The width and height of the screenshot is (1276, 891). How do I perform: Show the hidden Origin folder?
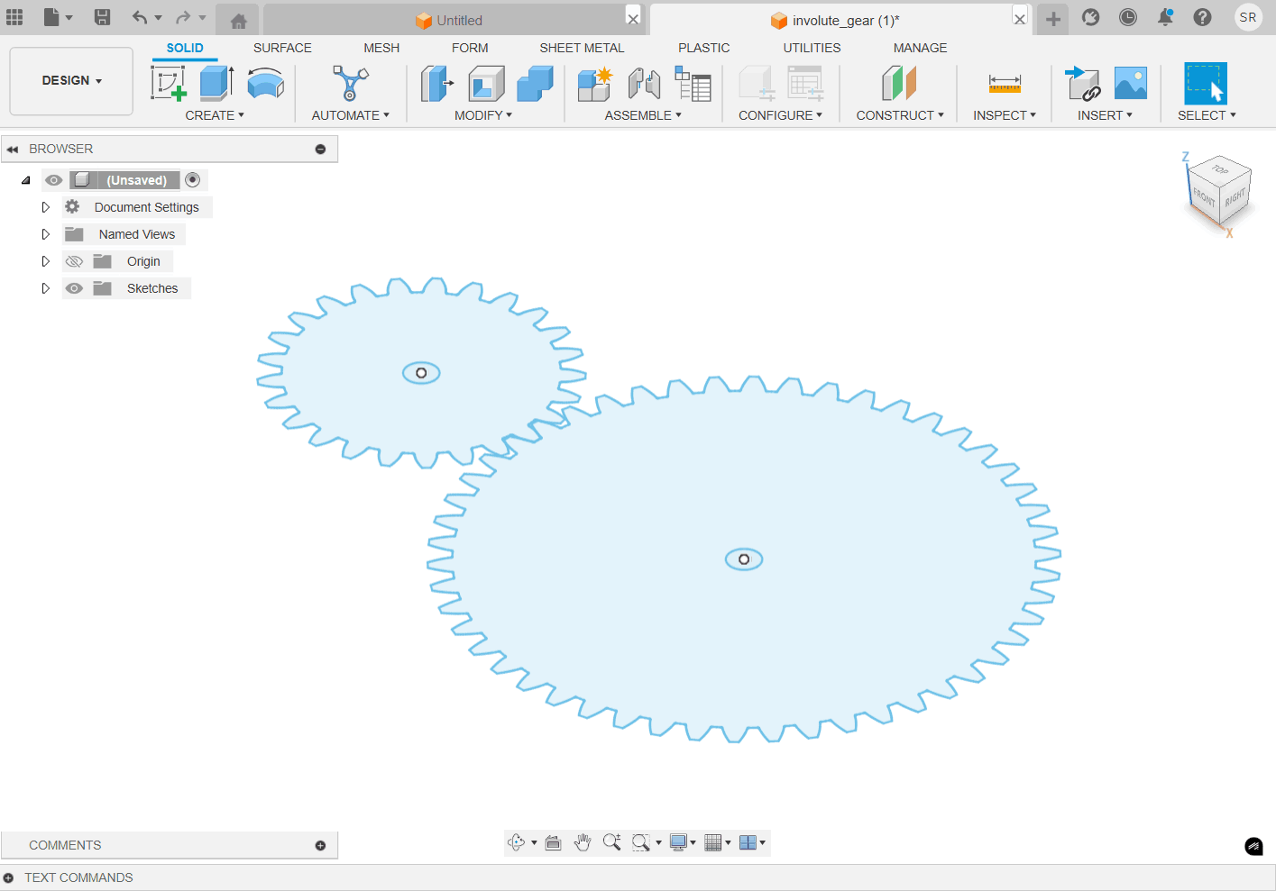(74, 261)
